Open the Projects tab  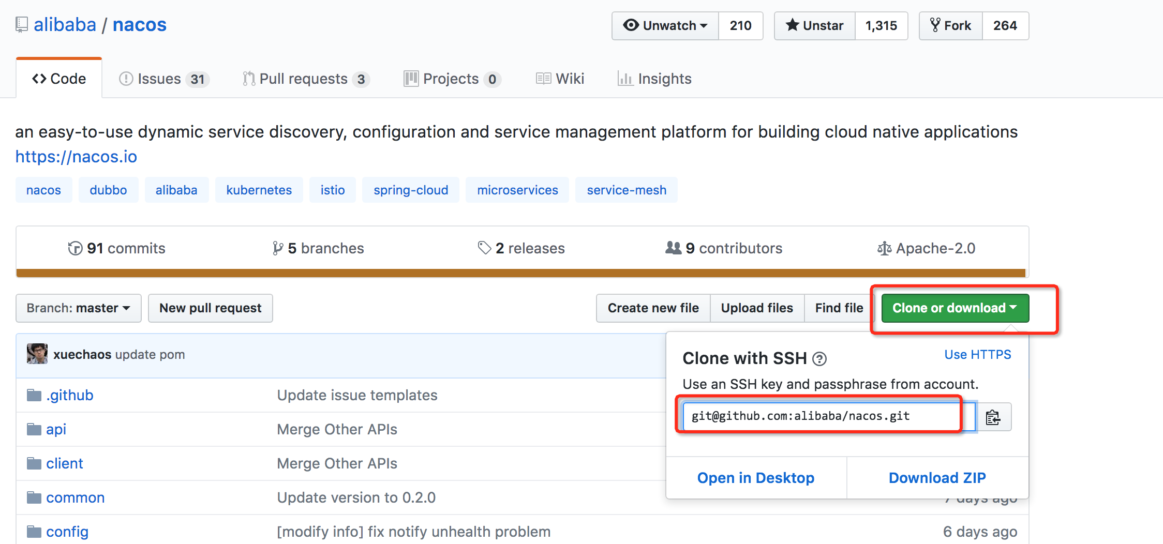click(452, 79)
